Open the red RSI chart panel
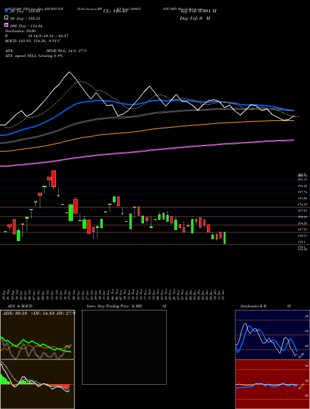Viewport: 310px width, 409px height. (x=272, y=384)
